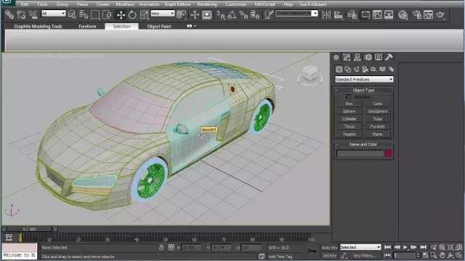The height and width of the screenshot is (261, 465).
Task: Click the Render teapot icon
Action: (440, 14)
